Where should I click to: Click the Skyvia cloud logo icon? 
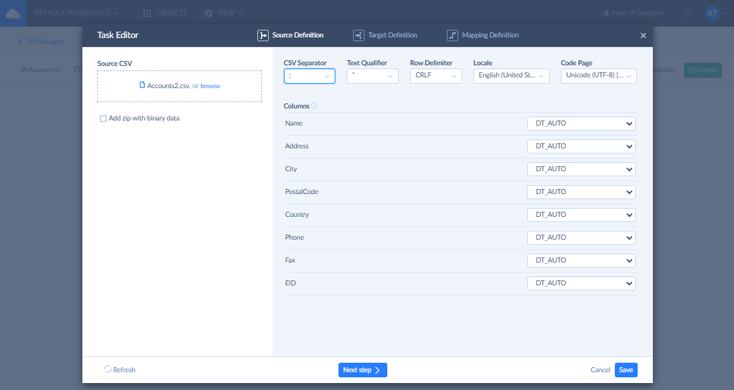13,13
